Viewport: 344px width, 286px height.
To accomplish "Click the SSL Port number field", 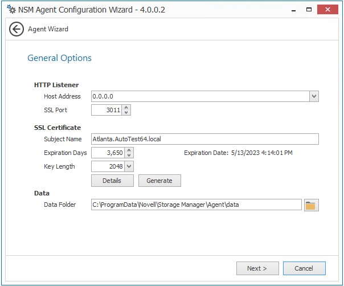I will 107,110.
